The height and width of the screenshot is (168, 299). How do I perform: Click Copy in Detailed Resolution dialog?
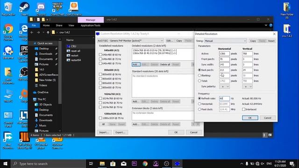pos(253,41)
